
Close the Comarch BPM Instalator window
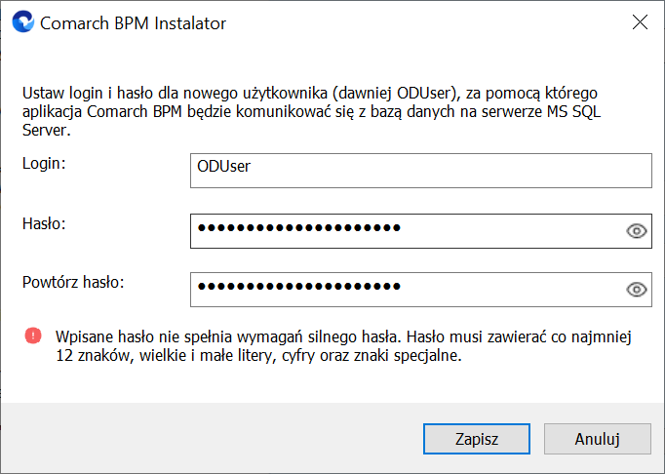[640, 22]
